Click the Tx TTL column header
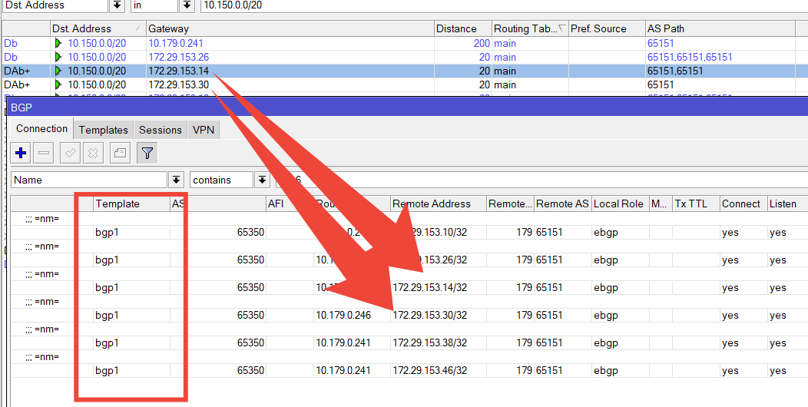Screen dimensions: 808x407 [696, 203]
